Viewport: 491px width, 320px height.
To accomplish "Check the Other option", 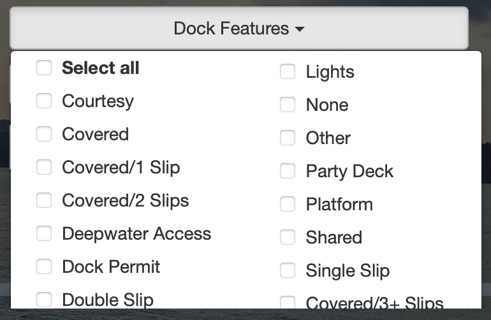I will pos(288,138).
